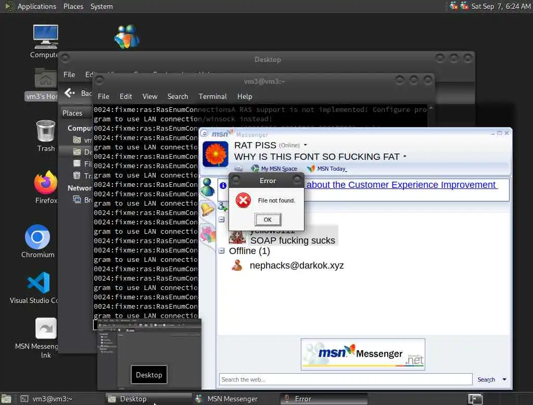
Task: Click the blue info icon in Messenger
Action: point(223,185)
